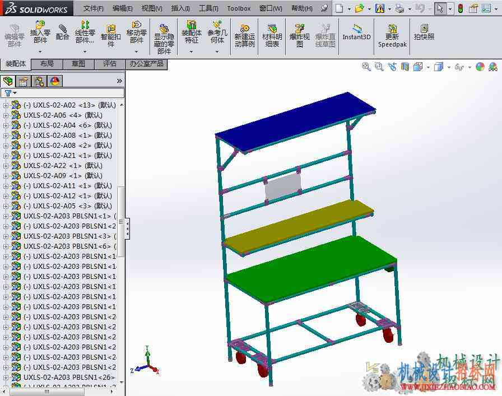Select the Zoom to Fit magnifier icon
This screenshot has height=396, width=502.
click(366, 67)
